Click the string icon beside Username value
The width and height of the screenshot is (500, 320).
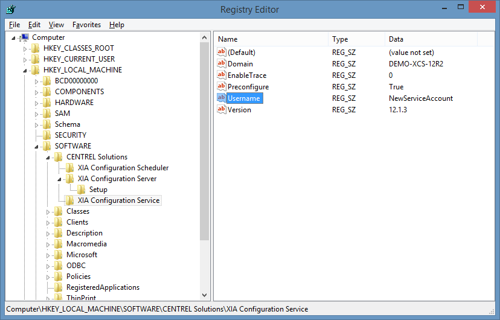coord(221,98)
